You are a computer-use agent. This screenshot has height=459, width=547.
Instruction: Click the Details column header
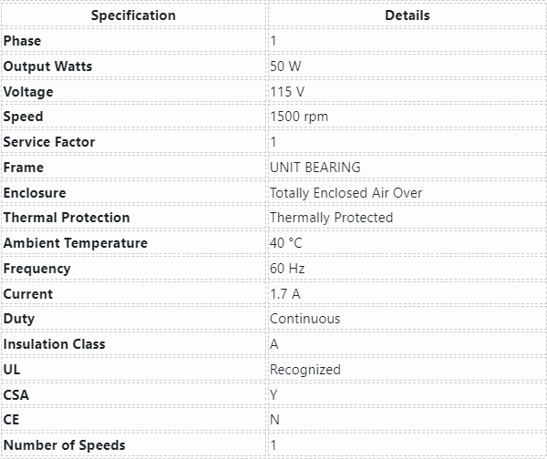pyautogui.click(x=407, y=15)
